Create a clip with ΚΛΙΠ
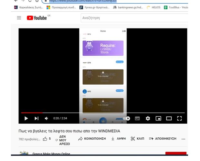 (x=137, y=139)
